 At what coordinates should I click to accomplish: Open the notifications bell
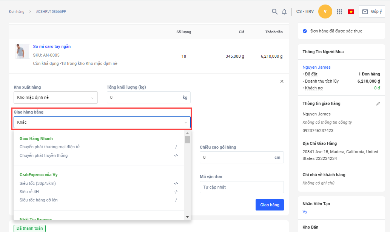pyautogui.click(x=284, y=12)
